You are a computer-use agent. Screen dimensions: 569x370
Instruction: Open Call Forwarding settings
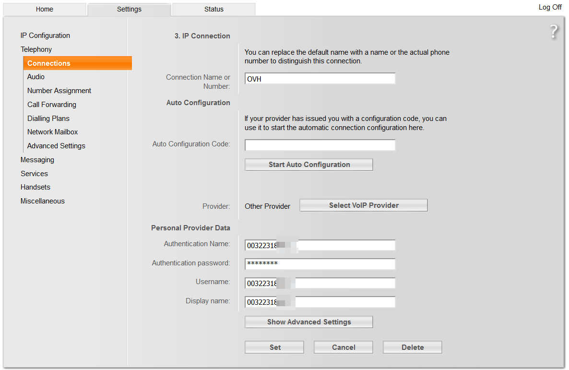pyautogui.click(x=52, y=105)
